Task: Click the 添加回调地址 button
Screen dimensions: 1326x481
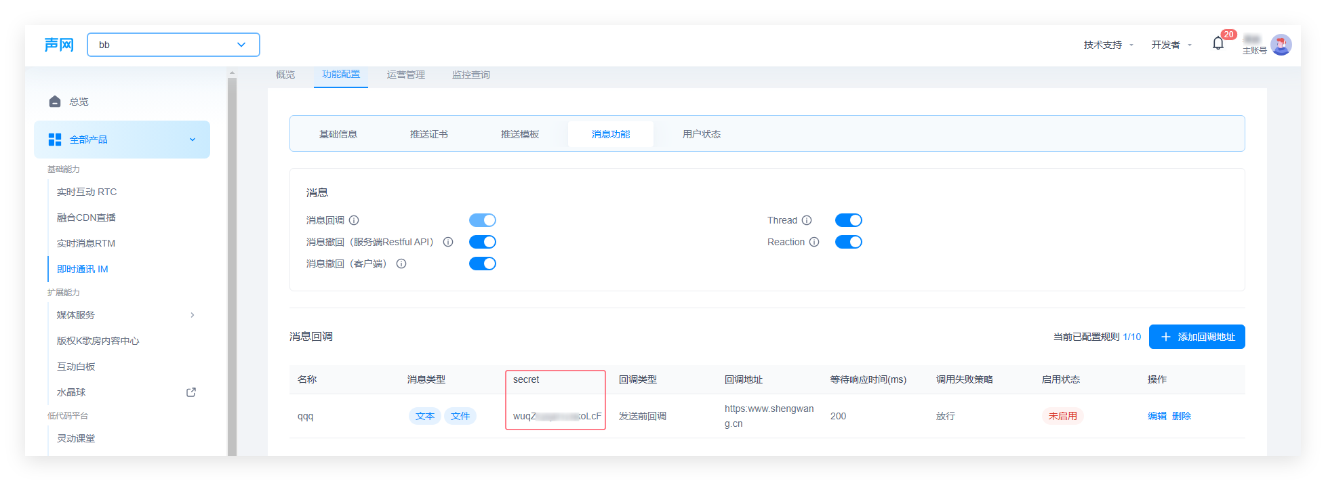Action: pos(1197,337)
